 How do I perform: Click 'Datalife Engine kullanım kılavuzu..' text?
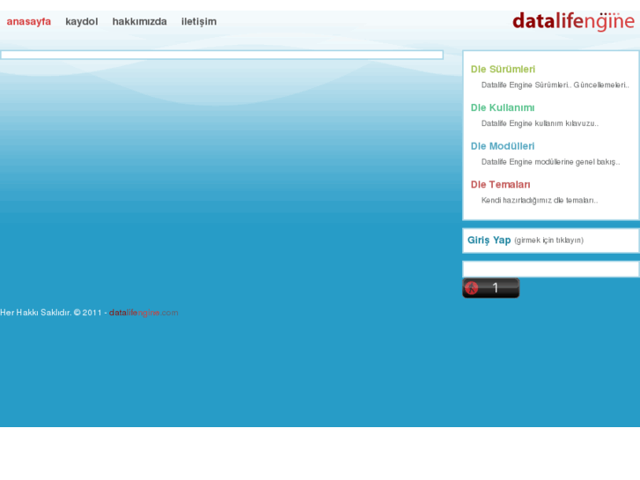(540, 123)
